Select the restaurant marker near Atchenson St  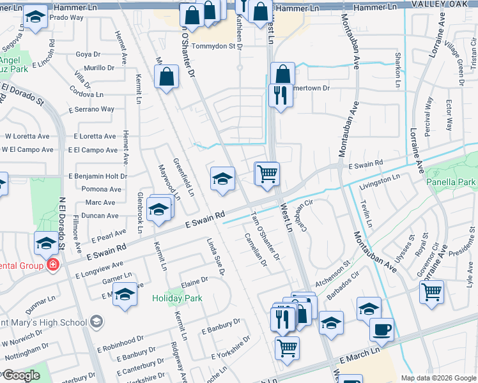tap(282, 320)
